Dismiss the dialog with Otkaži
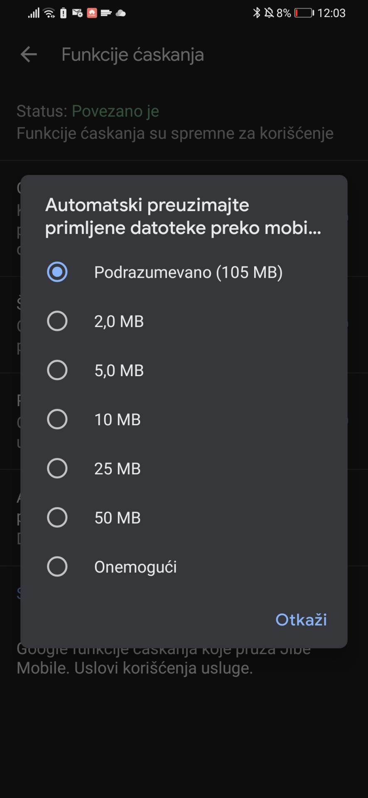Screen dimensions: 368x798 301,619
